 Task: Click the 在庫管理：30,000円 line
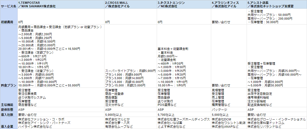pyautogui.click(x=263, y=22)
